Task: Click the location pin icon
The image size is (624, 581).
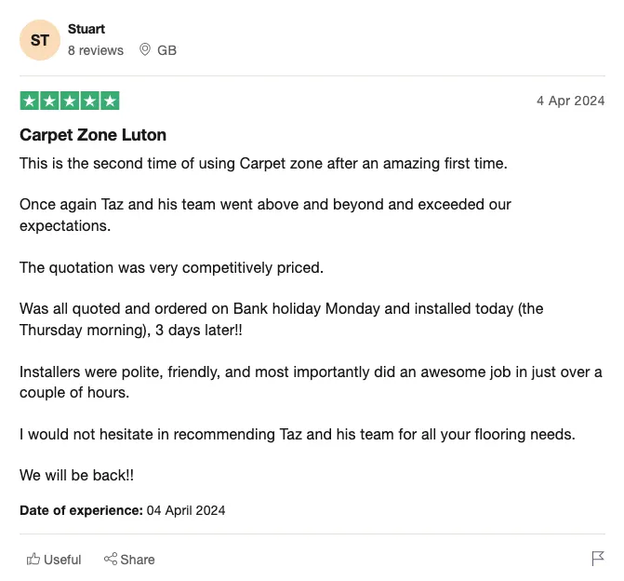Action: click(x=145, y=49)
